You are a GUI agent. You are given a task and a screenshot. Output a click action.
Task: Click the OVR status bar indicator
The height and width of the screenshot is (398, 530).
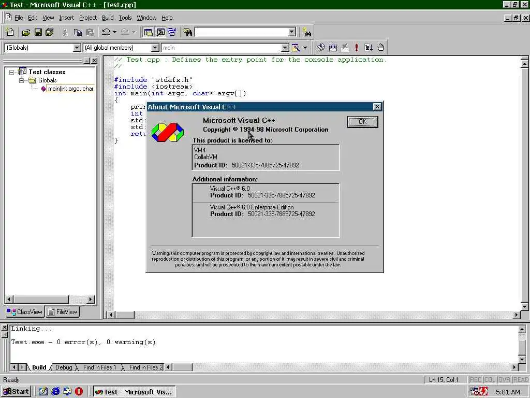click(504, 380)
